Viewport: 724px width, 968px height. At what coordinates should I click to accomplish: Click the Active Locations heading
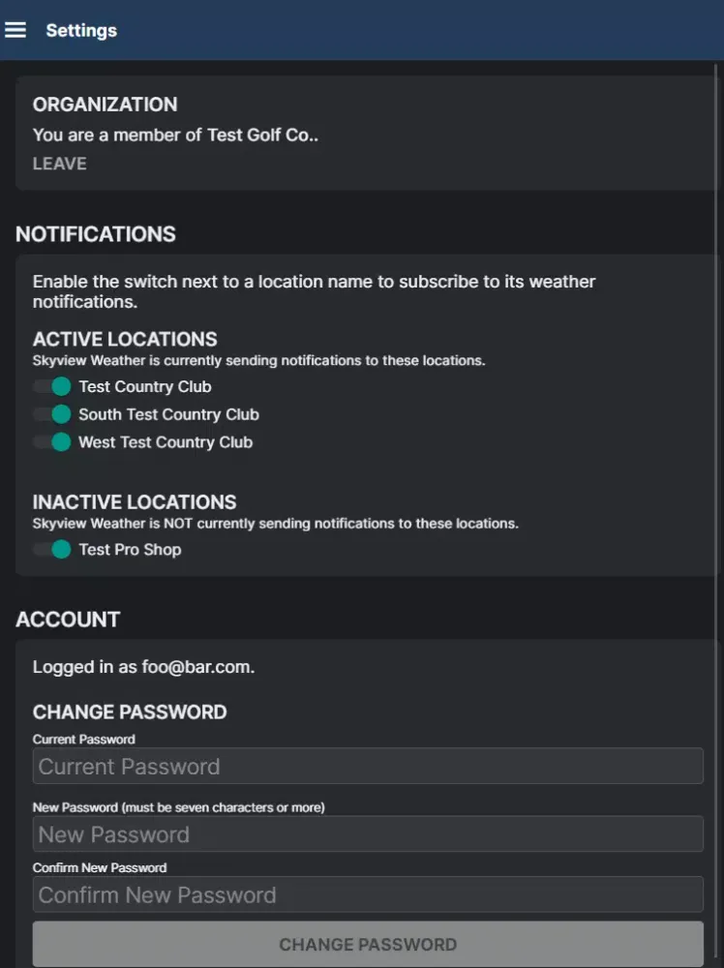pos(125,340)
